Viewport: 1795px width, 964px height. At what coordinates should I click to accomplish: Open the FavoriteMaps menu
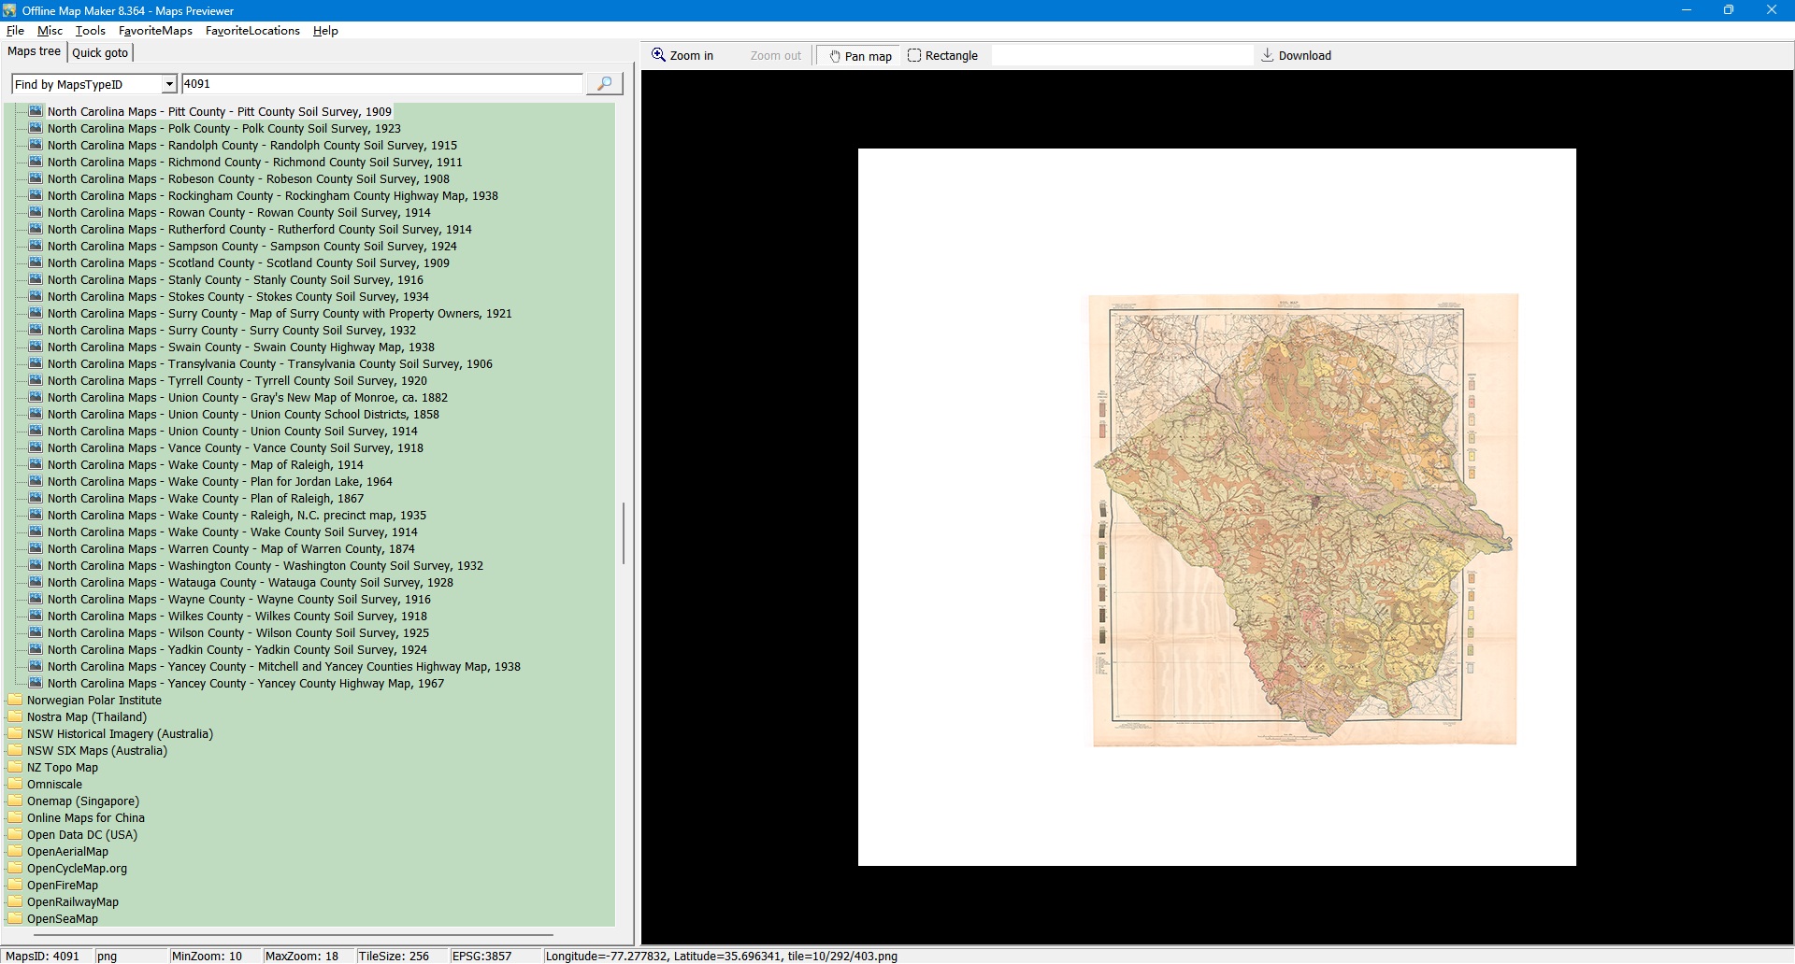click(x=155, y=31)
